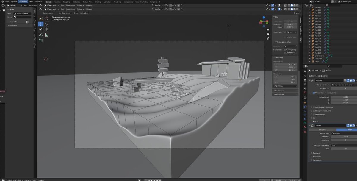The width and height of the screenshot is (357, 181).
Task: Enable the Constant Offset checkbox (Постоянное смещение)
Action: coord(314,107)
